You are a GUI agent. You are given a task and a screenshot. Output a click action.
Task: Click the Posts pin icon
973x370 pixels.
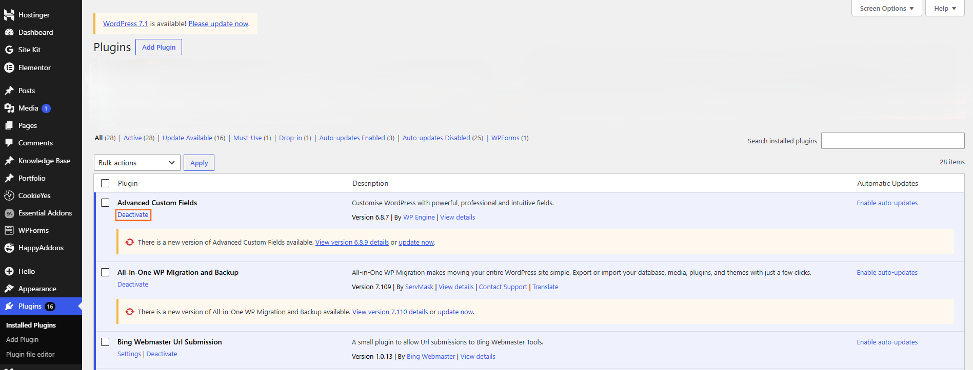tap(9, 91)
